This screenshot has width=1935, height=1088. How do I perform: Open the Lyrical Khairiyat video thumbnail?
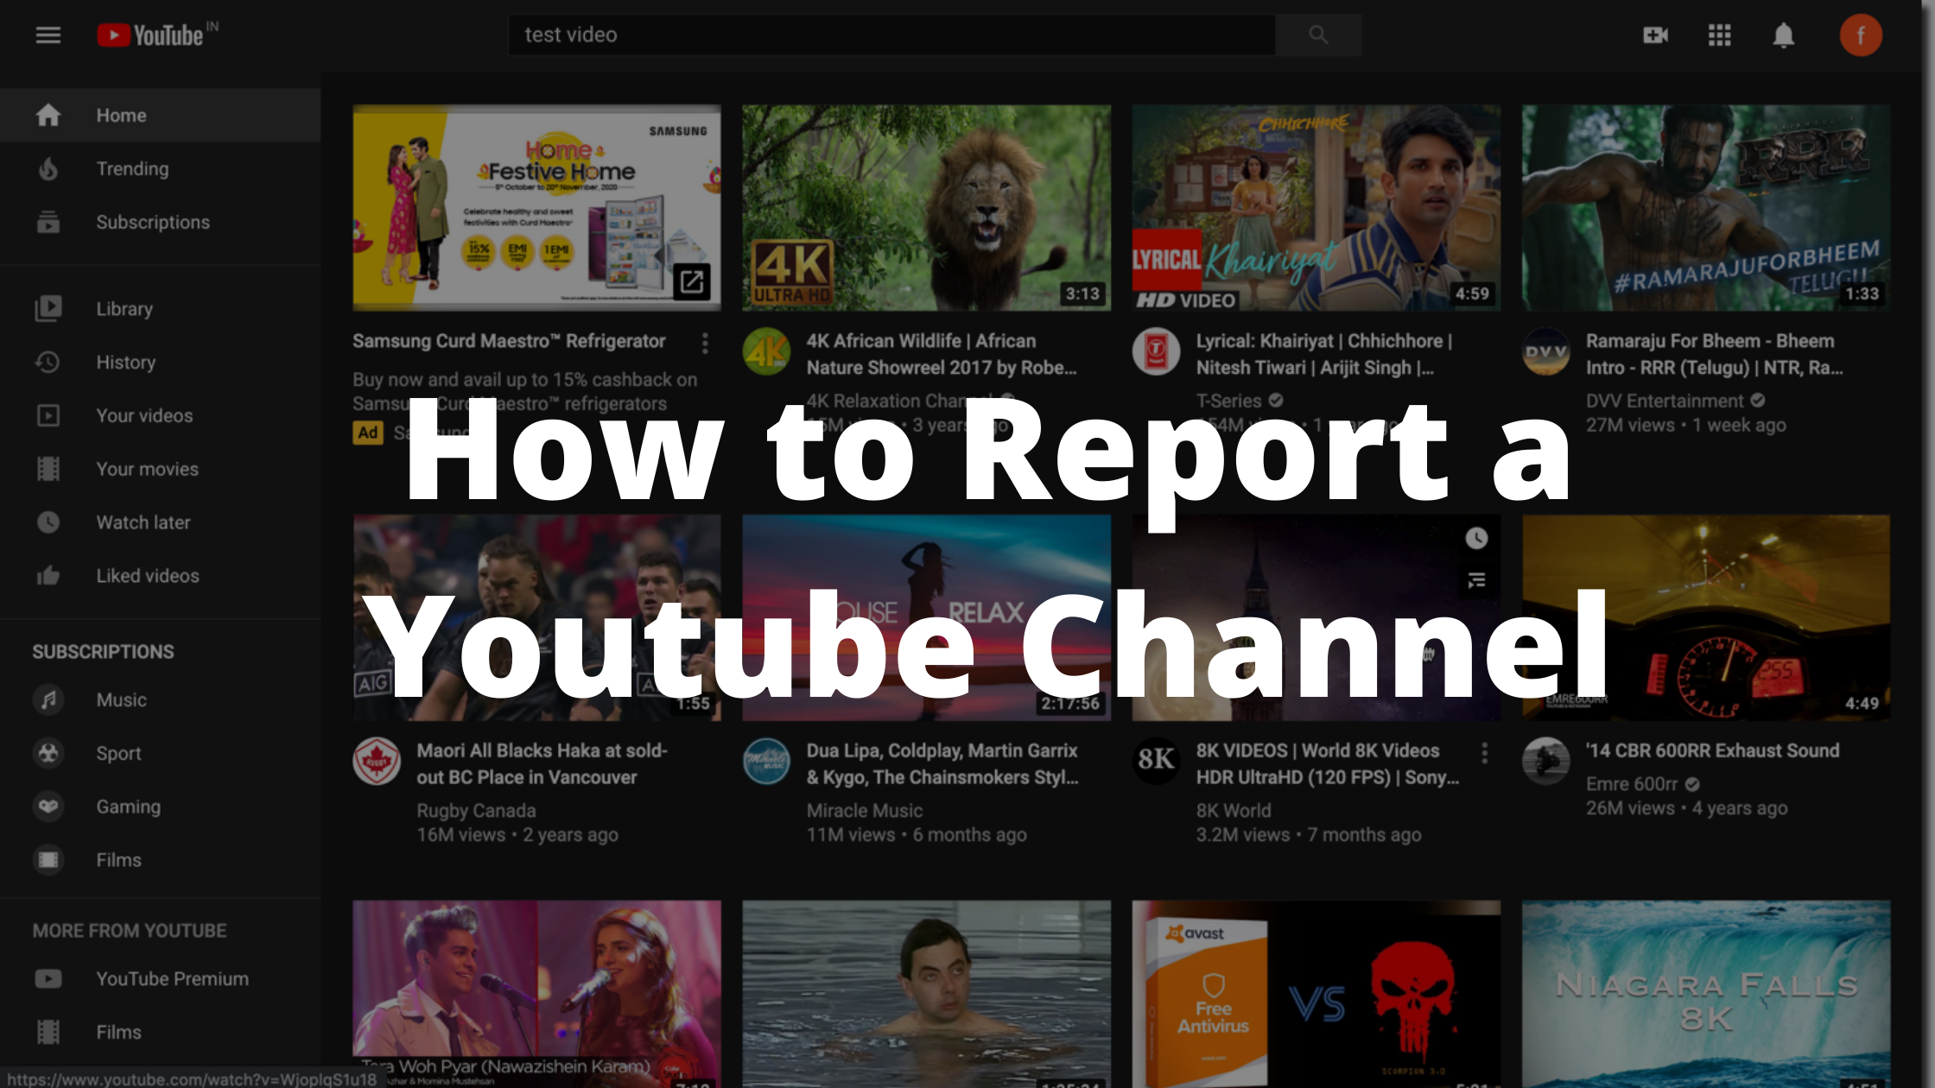[1316, 208]
